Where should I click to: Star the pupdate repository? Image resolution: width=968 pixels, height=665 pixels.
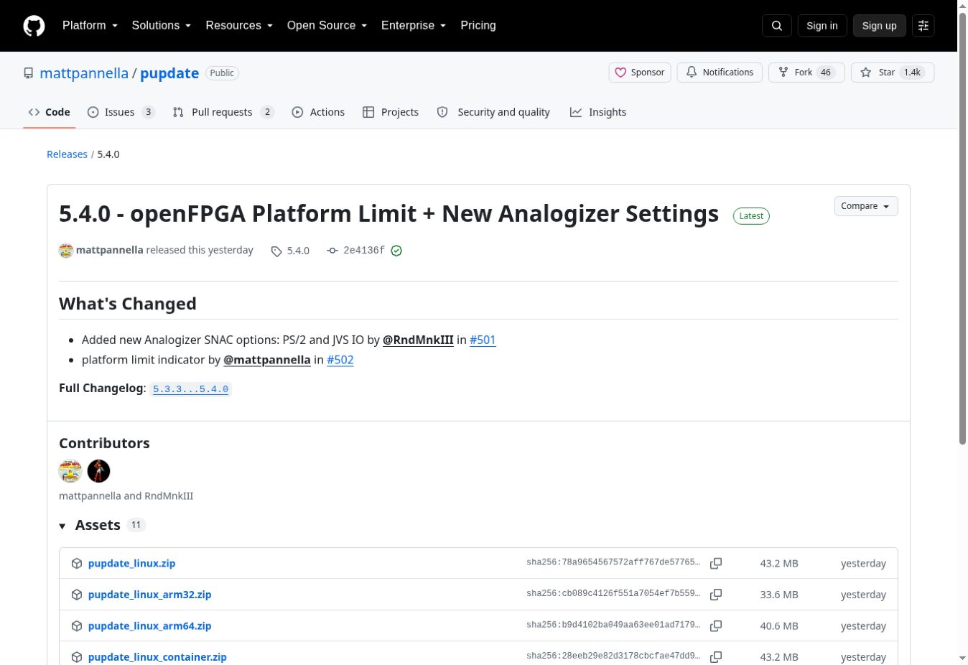pos(893,73)
